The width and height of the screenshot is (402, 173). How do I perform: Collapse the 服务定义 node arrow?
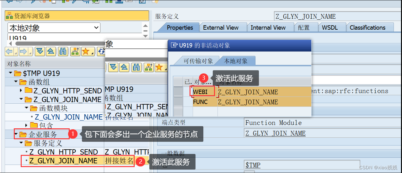click(21, 143)
